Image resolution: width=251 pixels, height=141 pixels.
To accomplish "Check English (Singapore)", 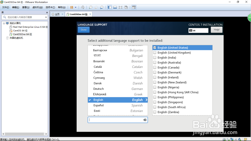I will (x=155, y=102).
